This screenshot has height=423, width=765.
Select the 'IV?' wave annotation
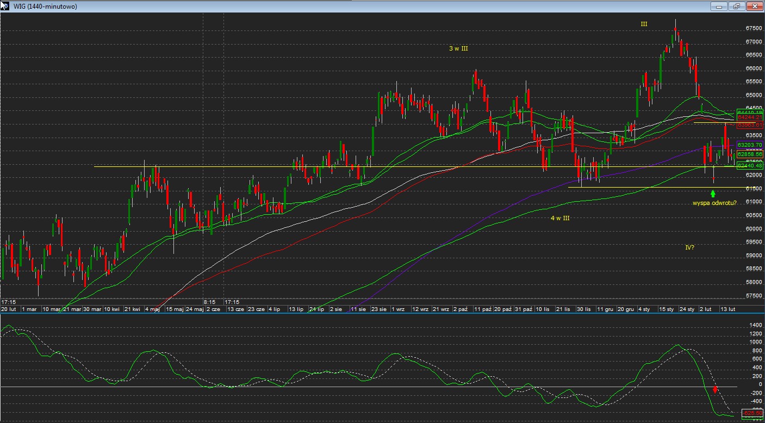click(689, 247)
